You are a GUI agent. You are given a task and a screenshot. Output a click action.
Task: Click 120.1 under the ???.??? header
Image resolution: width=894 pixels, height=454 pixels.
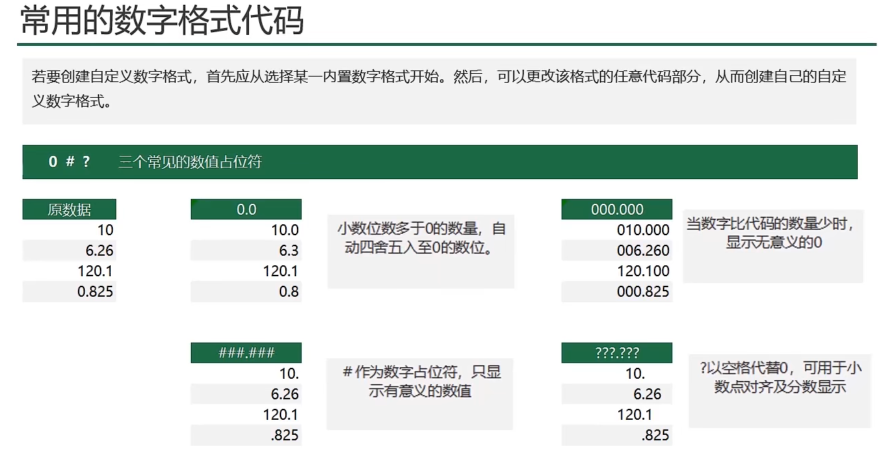pyautogui.click(x=617, y=414)
